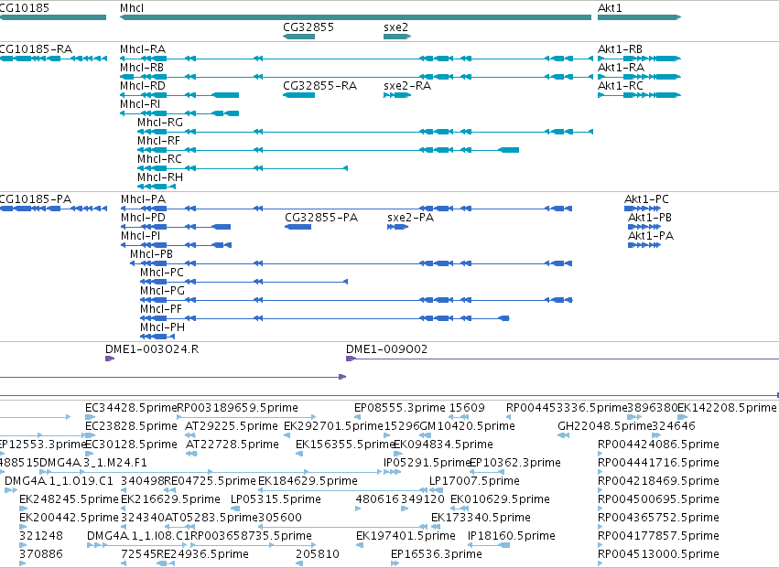Click the sxe2-PA protein label

point(410,218)
